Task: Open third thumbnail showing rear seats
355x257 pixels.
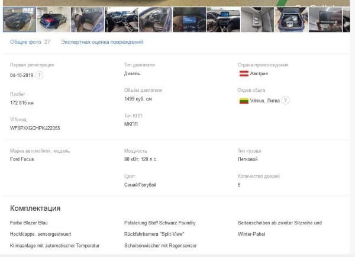Action: pos(87,19)
